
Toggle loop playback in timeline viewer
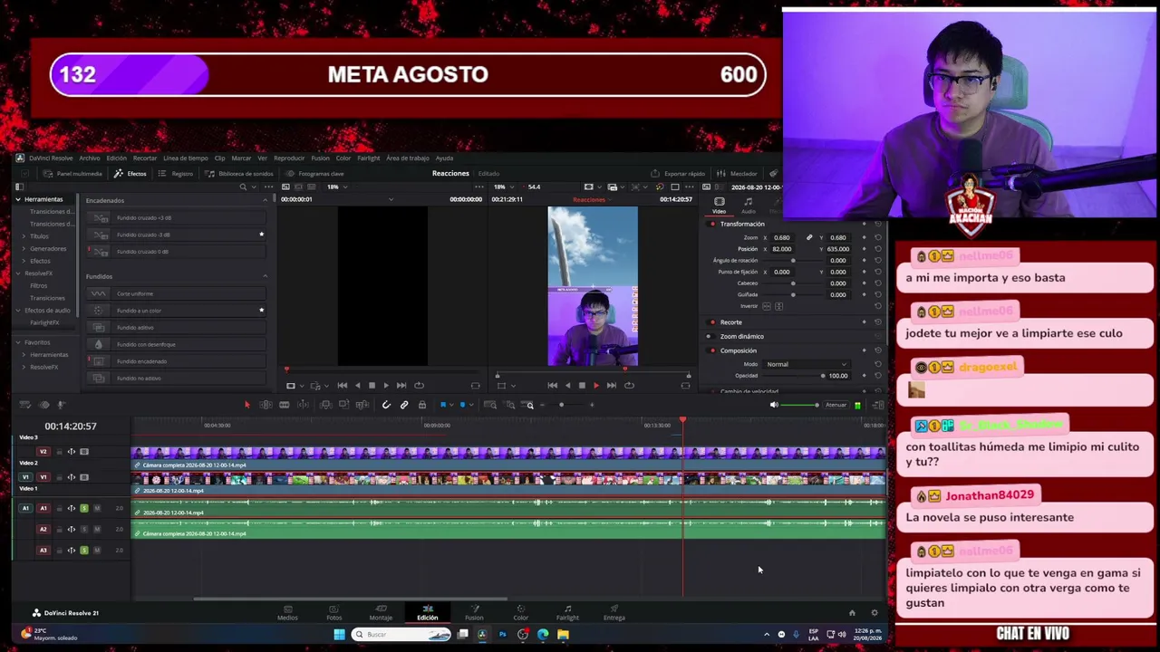tap(627, 386)
